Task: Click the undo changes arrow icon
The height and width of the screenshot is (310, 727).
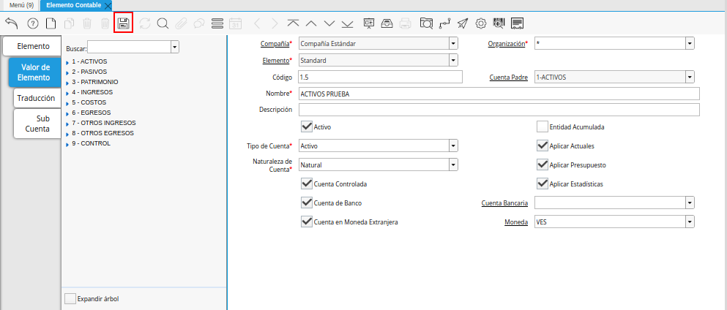Action: 11,23
